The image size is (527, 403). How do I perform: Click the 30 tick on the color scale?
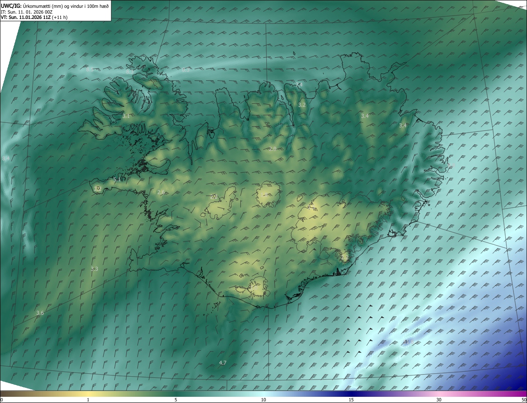tap(439, 400)
